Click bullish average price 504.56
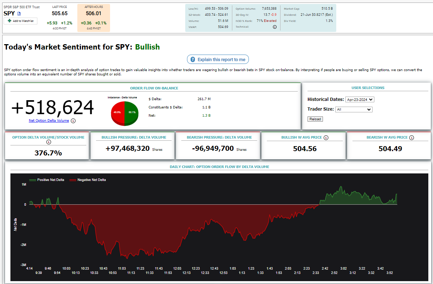This screenshot has height=284, width=433. (305, 149)
